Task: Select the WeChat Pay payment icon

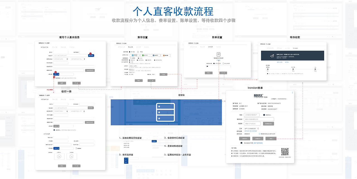Action: coord(143,55)
